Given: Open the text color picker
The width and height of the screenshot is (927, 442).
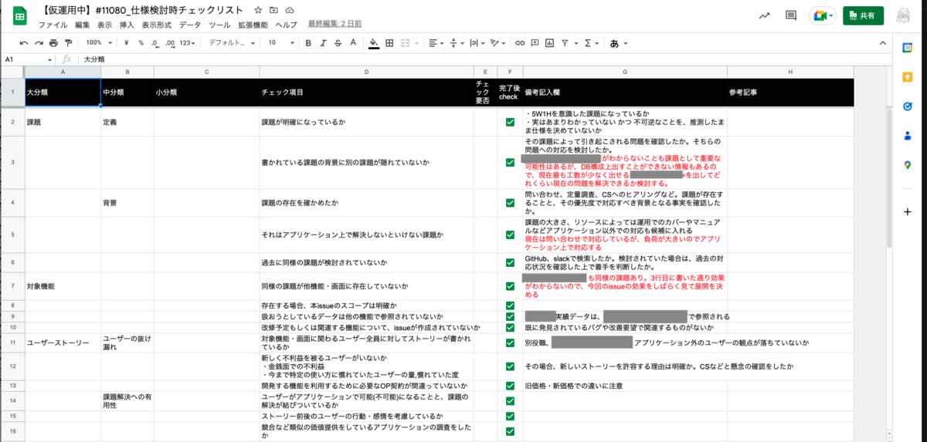Looking at the screenshot, I should (355, 43).
